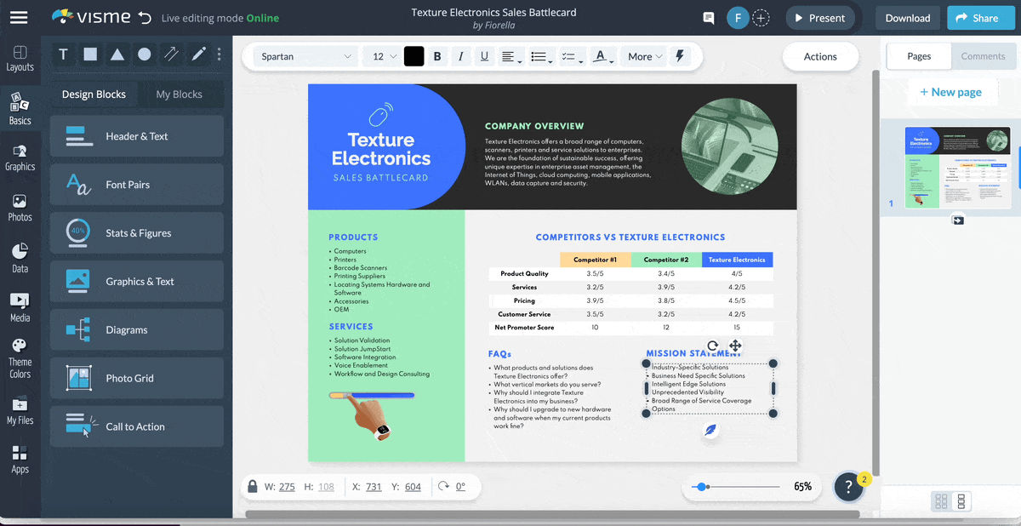Open the Spartan font dropdown
This screenshot has width=1021, height=526.
point(305,56)
